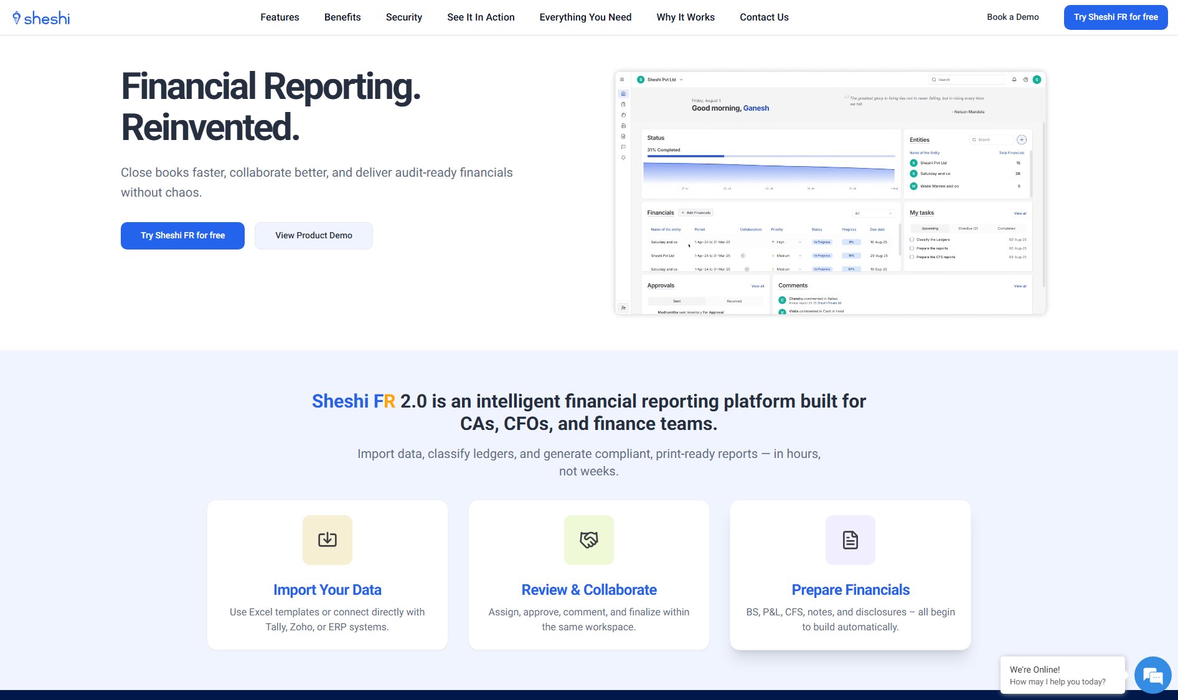
Task: Open the All filter dropdown in Financials
Action: click(874, 213)
